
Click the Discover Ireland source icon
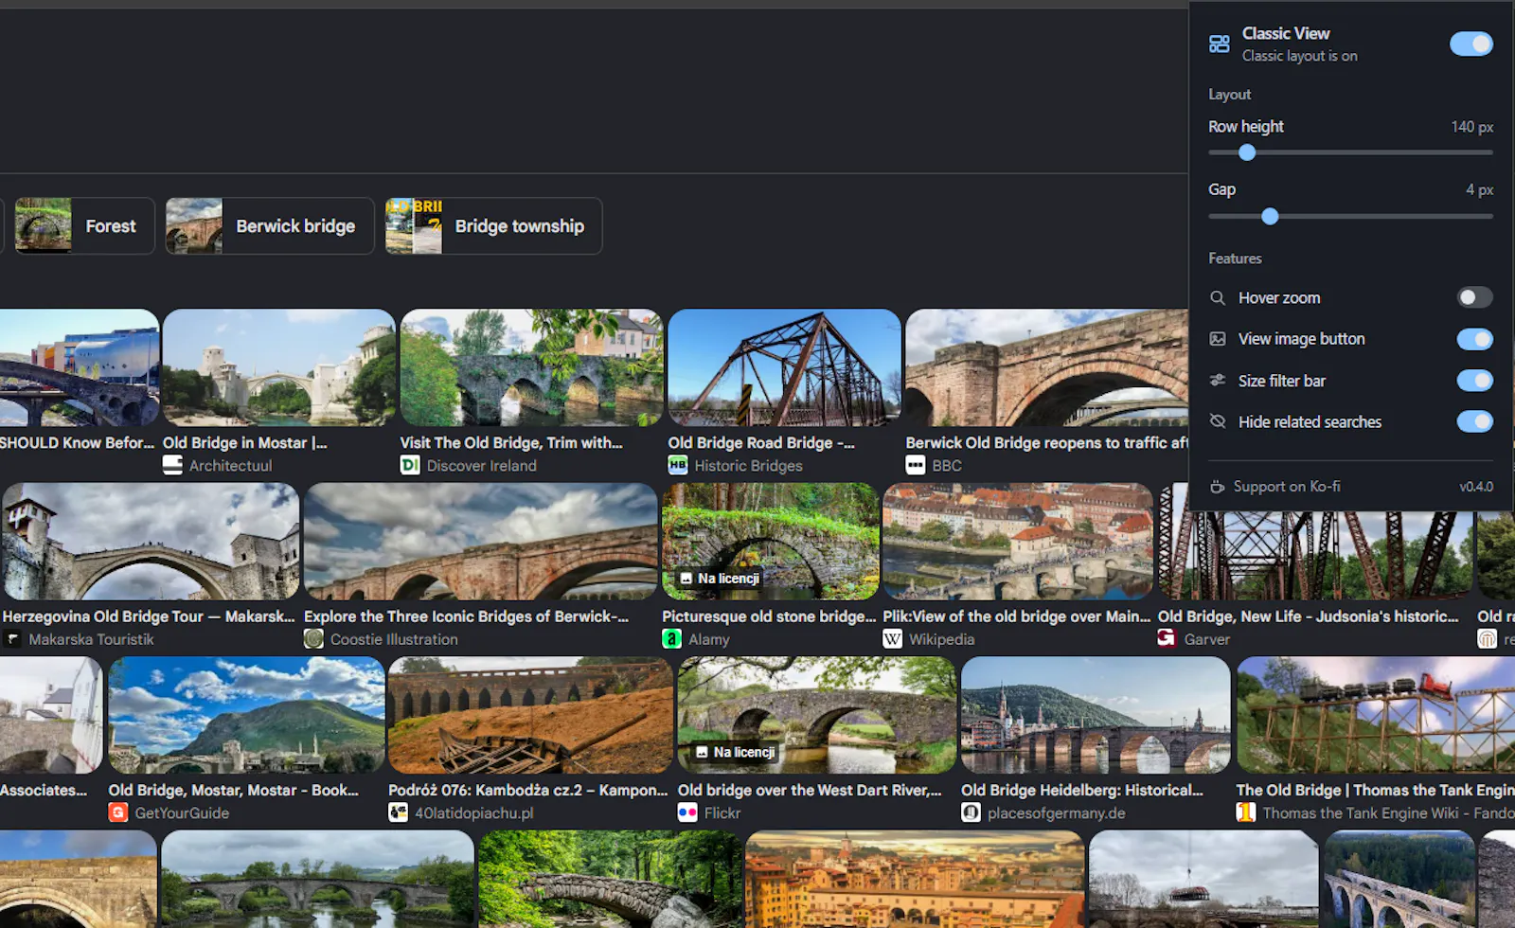(x=410, y=465)
